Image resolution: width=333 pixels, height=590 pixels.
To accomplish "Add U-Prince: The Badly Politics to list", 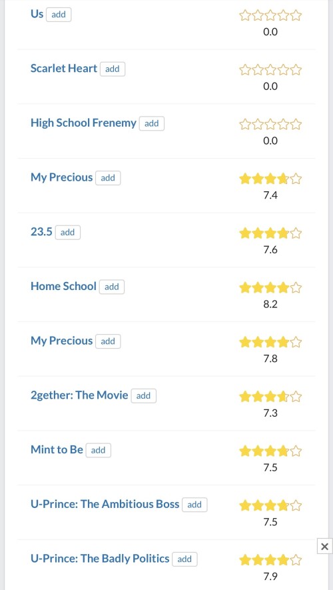I will pyautogui.click(x=184, y=559).
